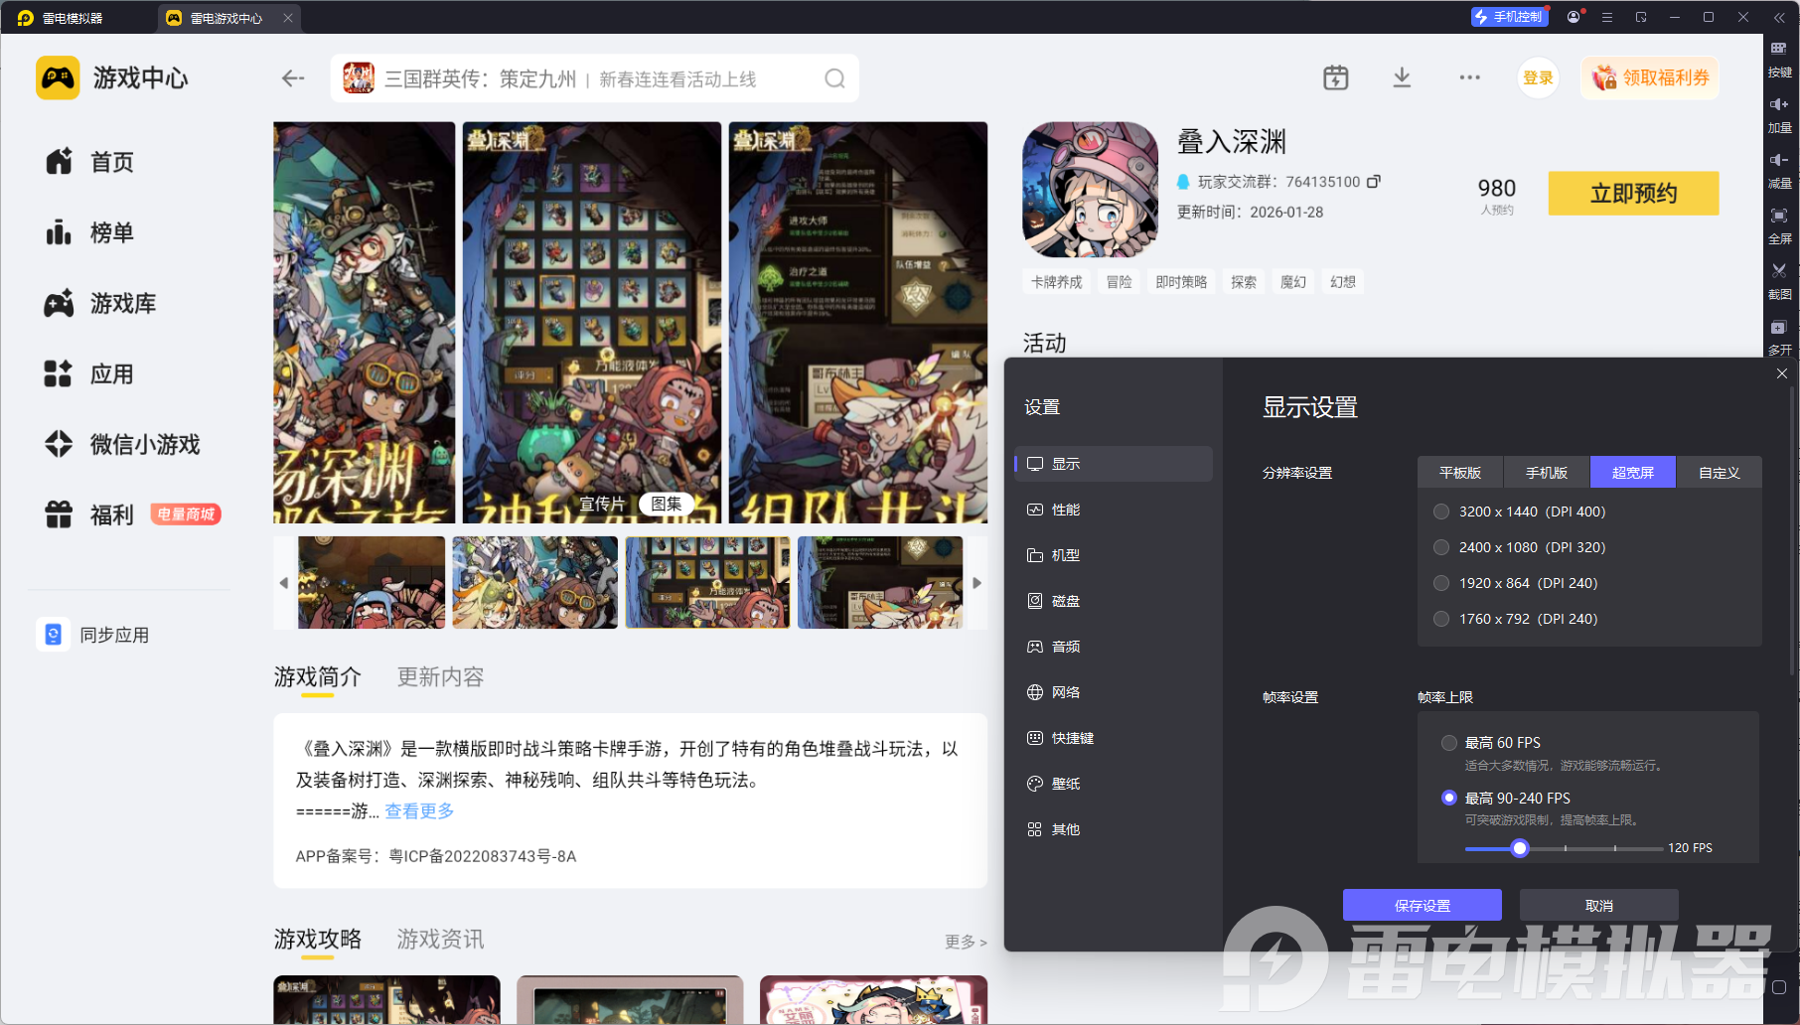Viewport: 1800px width, 1025px height.
Task: Open the hamburger menu in the title bar
Action: [1607, 17]
